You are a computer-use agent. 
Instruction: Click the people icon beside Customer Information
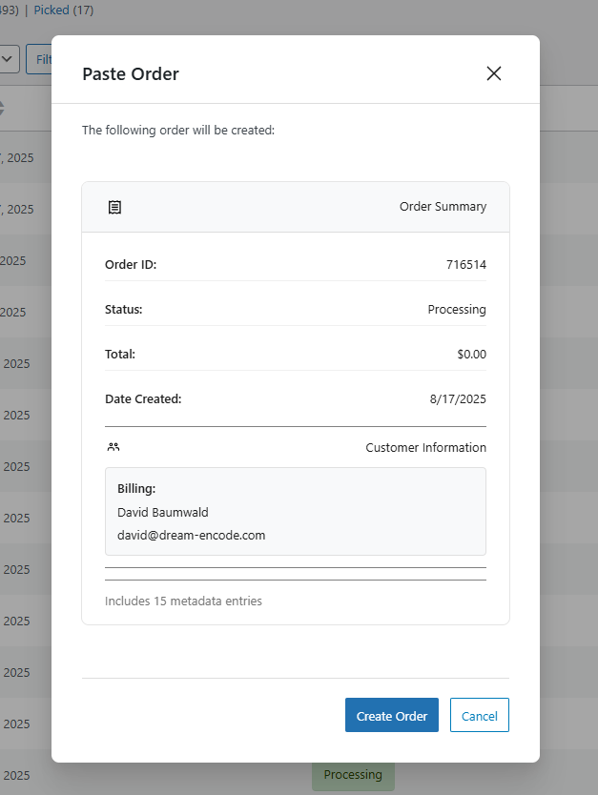coord(114,447)
